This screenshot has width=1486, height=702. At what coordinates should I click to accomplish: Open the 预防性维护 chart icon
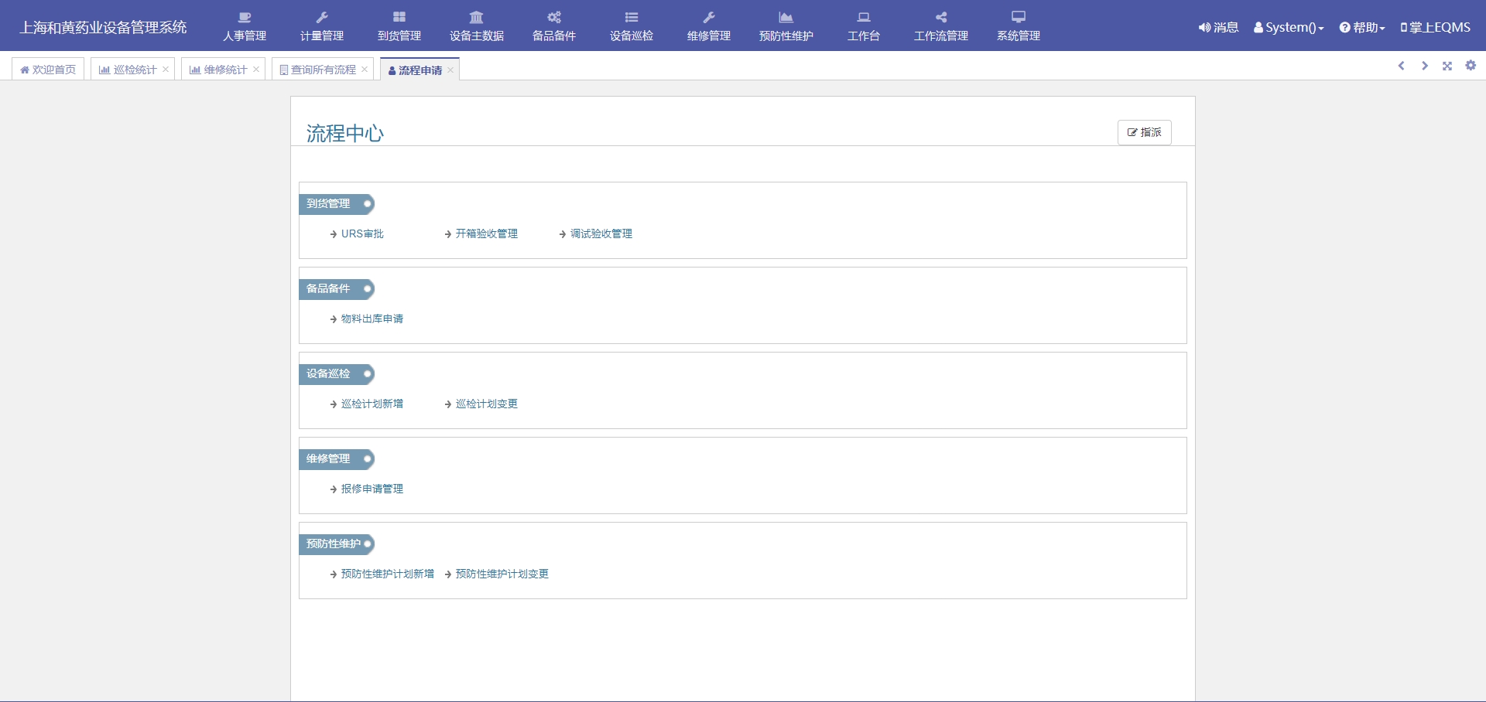click(x=786, y=17)
